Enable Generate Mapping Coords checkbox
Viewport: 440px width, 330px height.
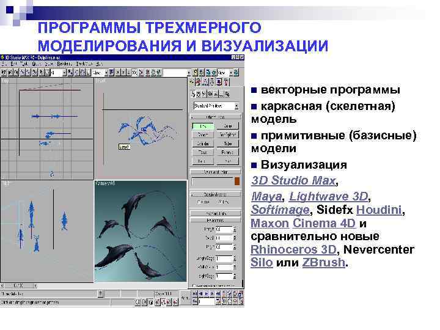194,286
